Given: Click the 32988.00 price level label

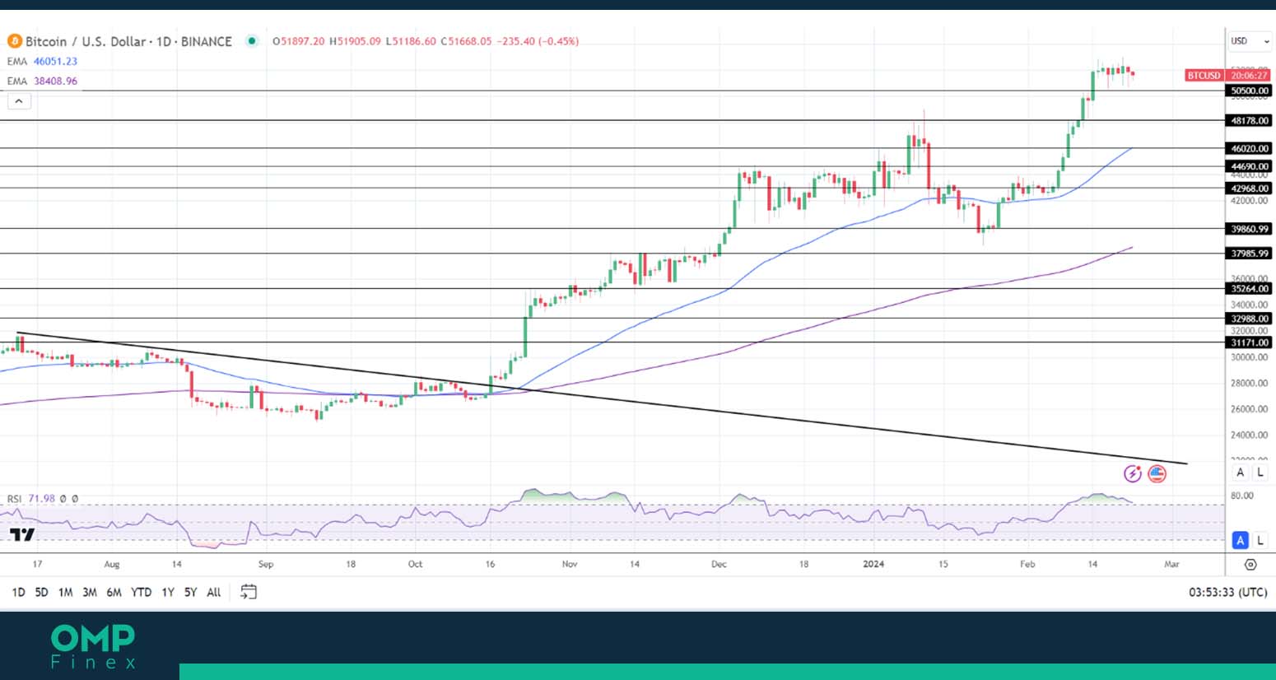Looking at the screenshot, I should [x=1250, y=319].
